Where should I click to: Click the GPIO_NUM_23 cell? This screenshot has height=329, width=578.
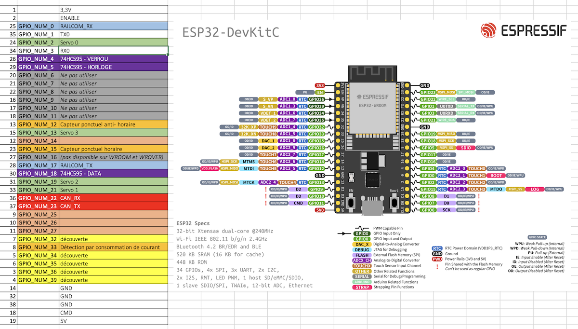pyautogui.click(x=38, y=206)
